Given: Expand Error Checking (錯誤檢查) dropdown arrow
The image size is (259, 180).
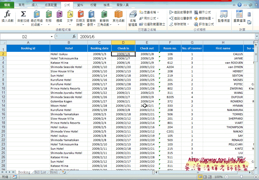Looking at the screenshot, I should pos(213,18).
